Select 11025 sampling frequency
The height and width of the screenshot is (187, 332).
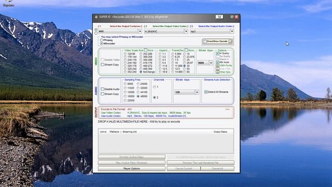coord(126,88)
